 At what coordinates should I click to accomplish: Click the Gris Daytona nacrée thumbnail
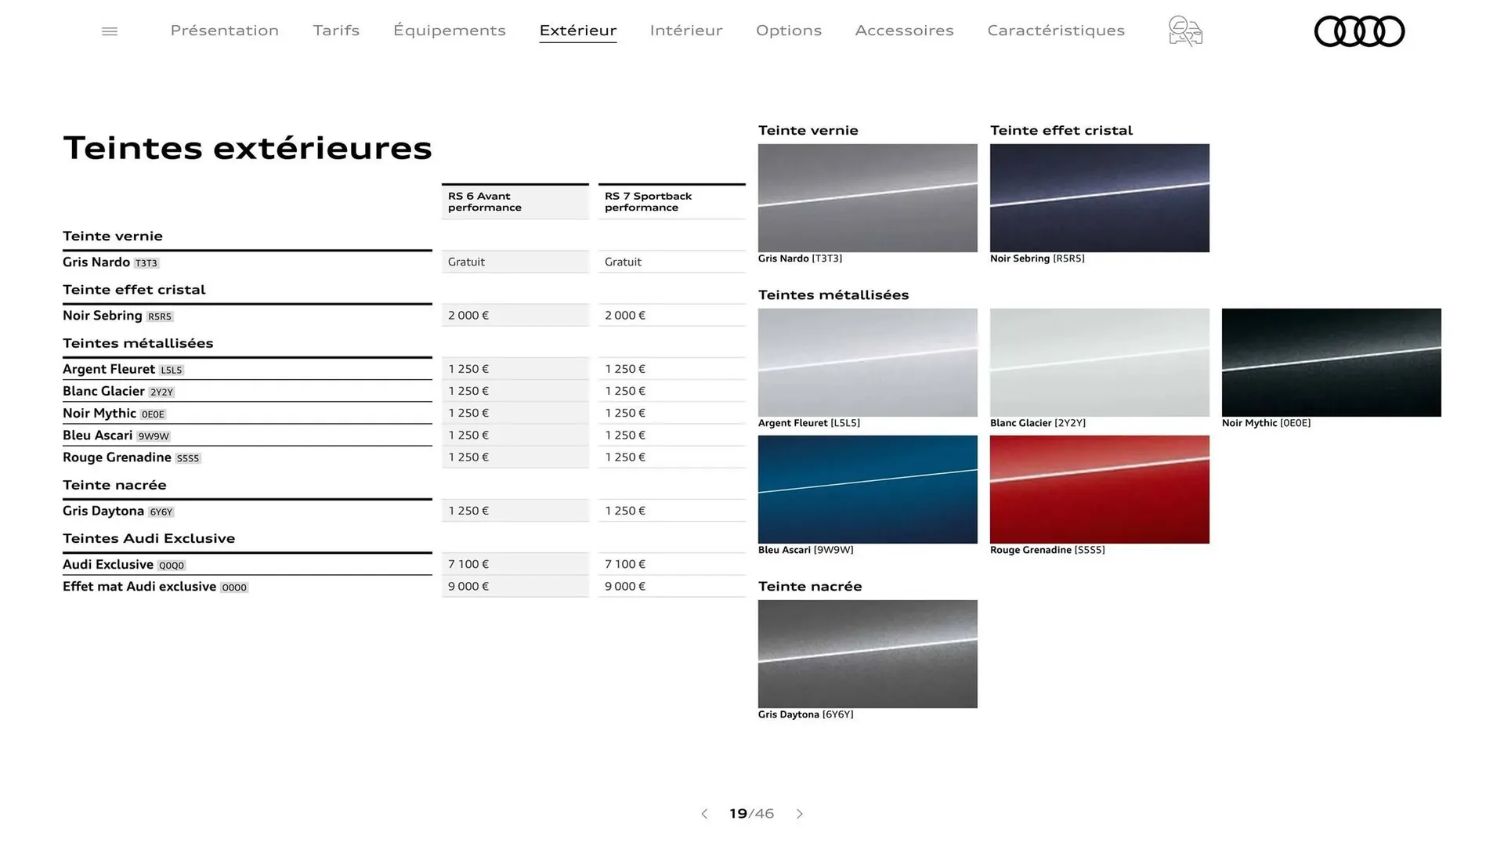click(x=867, y=654)
